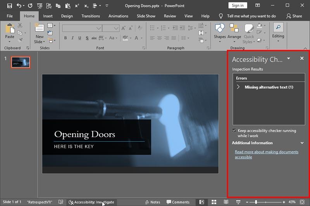This screenshot has width=310, height=206.
Task: Click Share button
Action: point(294,16)
